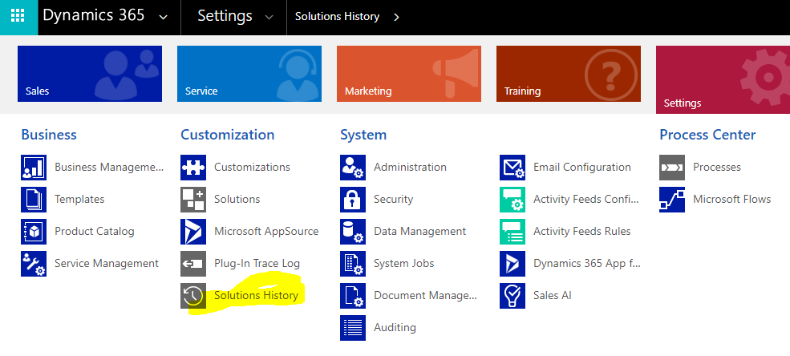Viewport: 790px width, 356px height.
Task: Open the app launcher waffle icon
Action: (x=17, y=17)
